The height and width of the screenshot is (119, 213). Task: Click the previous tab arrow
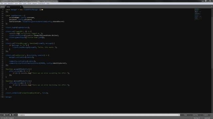click(x=1, y=7)
